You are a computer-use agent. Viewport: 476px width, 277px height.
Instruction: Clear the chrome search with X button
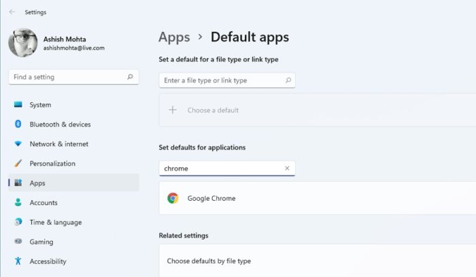pos(287,168)
